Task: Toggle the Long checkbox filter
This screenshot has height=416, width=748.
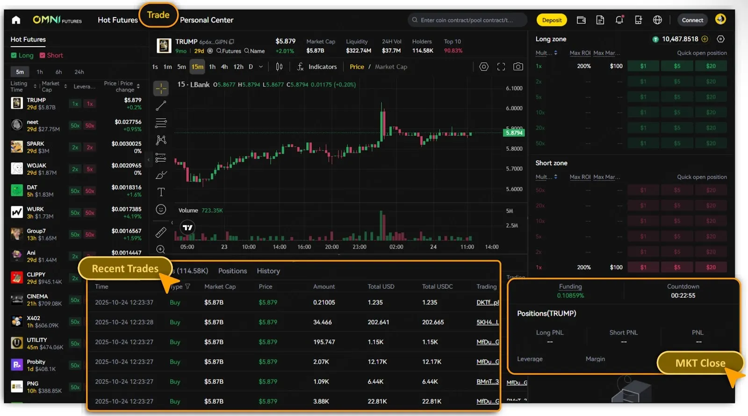Action: click(14, 55)
